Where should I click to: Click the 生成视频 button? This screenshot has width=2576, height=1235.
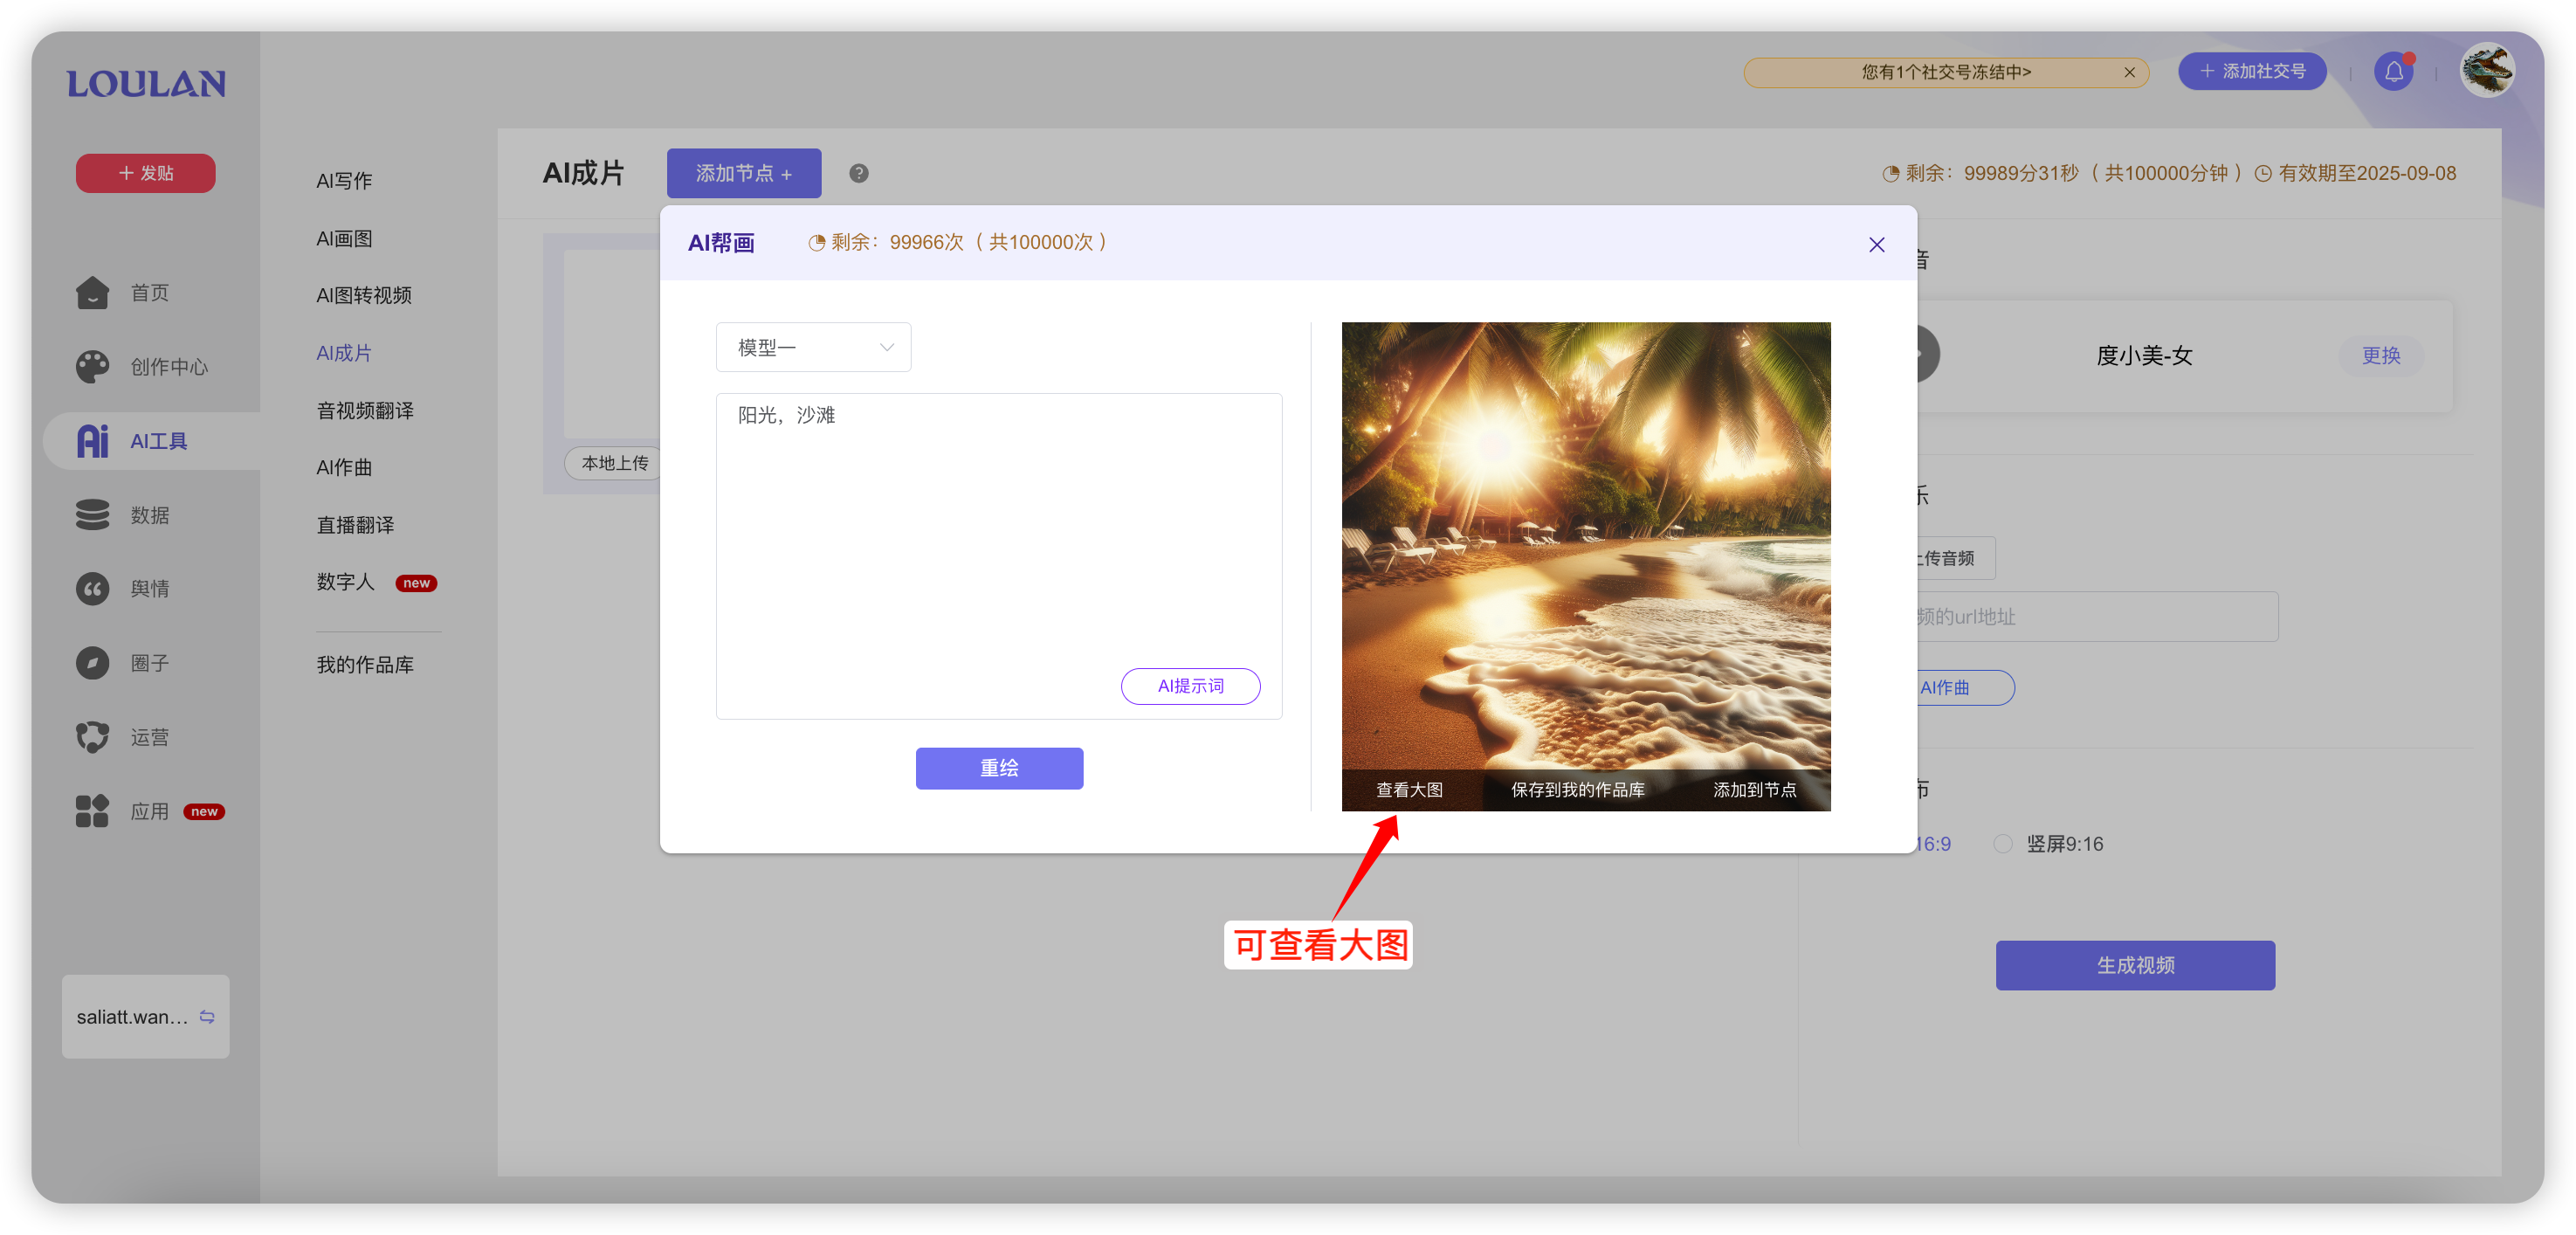[2136, 966]
